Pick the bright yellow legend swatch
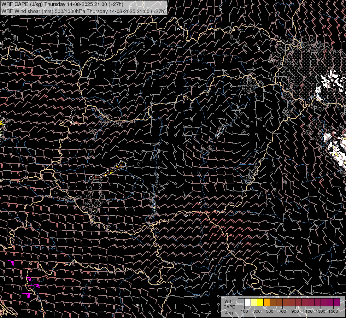Screen dimensions: 346x318 click(x=260, y=302)
